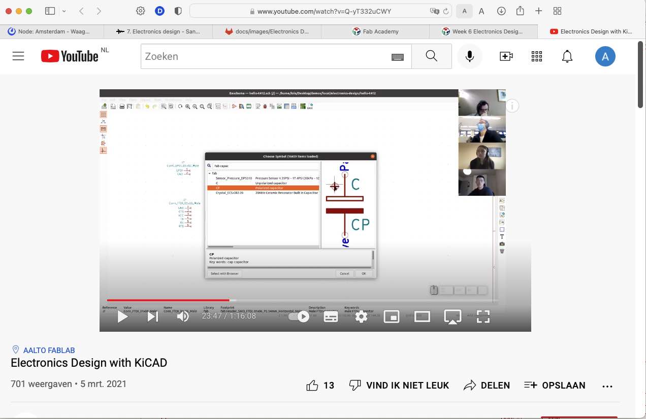
Task: Switch to 7. Electronics design tab
Action: tap(158, 31)
